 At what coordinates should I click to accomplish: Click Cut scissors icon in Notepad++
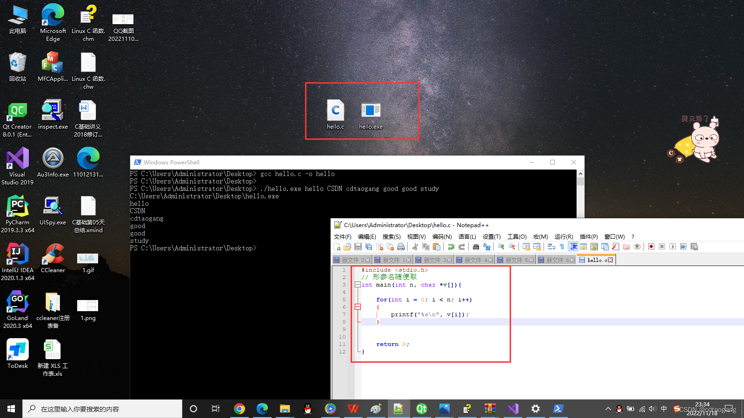tap(415, 247)
